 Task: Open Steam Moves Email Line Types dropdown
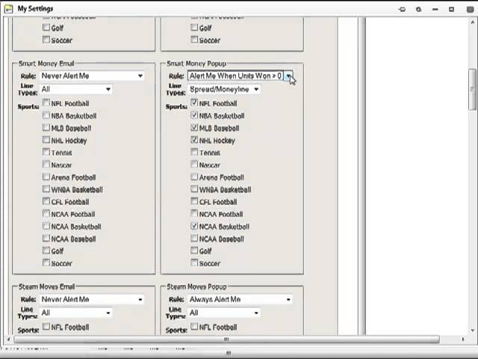[76, 313]
